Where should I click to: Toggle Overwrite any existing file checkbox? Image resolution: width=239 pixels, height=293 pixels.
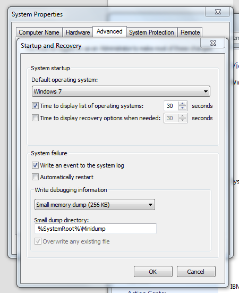[38, 241]
